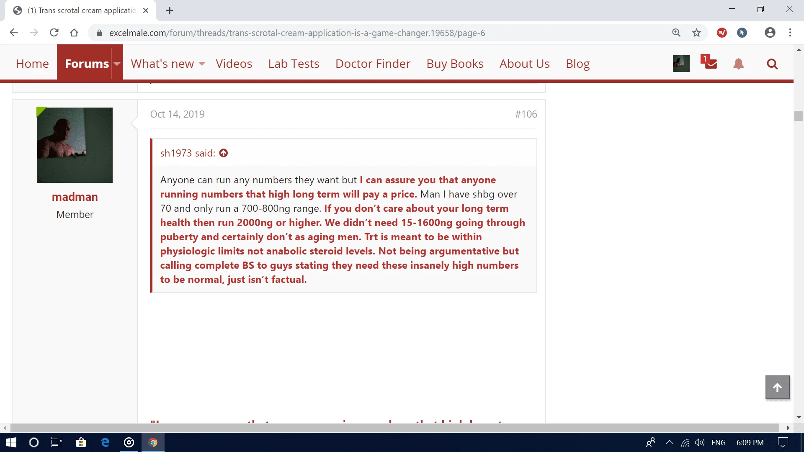Screen dimensions: 804x452
Task: Open permalink for post #106
Action: coord(526,114)
